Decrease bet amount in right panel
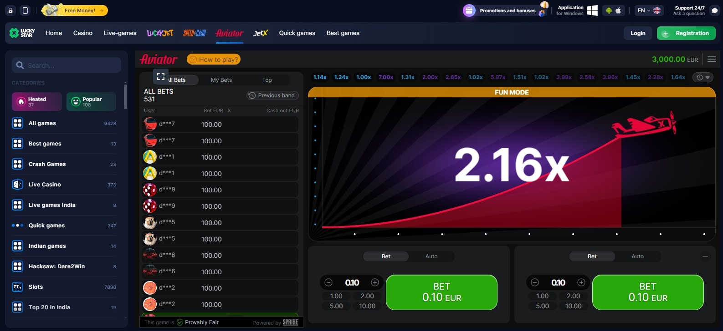The image size is (723, 331). [x=535, y=282]
